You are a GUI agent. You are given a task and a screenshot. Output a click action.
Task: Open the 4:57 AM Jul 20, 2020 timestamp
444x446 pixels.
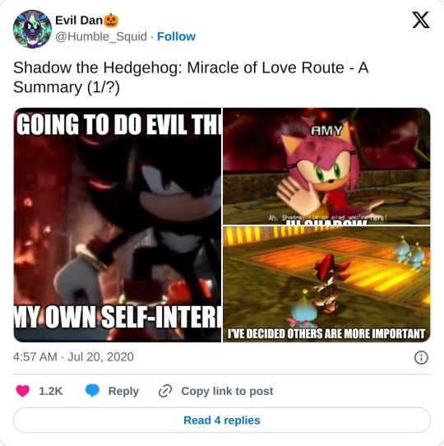click(73, 357)
